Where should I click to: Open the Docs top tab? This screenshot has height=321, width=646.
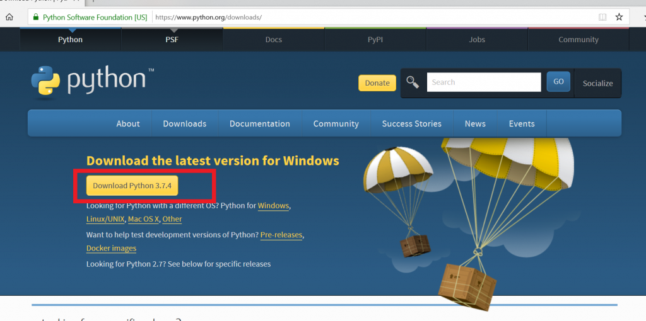tap(274, 40)
